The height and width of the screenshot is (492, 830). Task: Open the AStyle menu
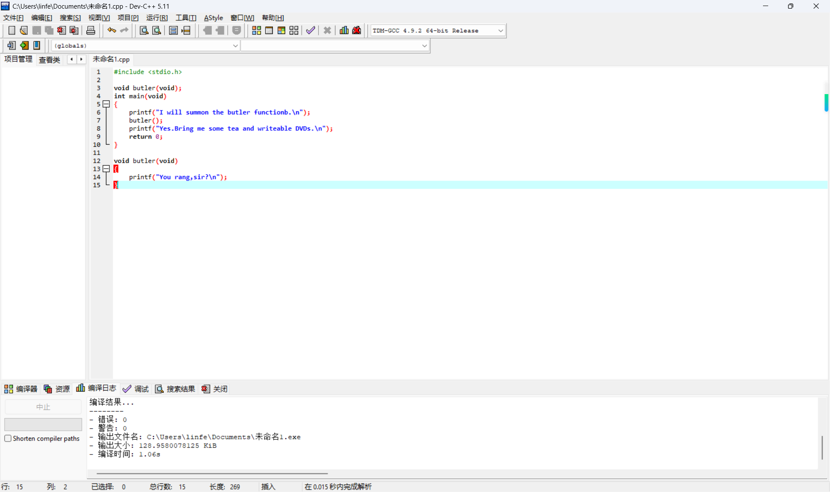(213, 18)
